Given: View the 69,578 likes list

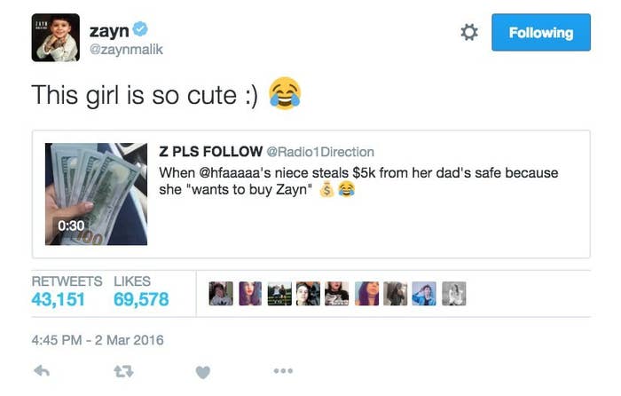Looking at the screenshot, I should click(141, 300).
